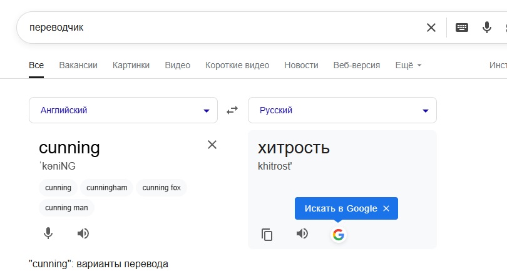Switch to the Картинки tab
The width and height of the screenshot is (507, 276).
click(131, 65)
